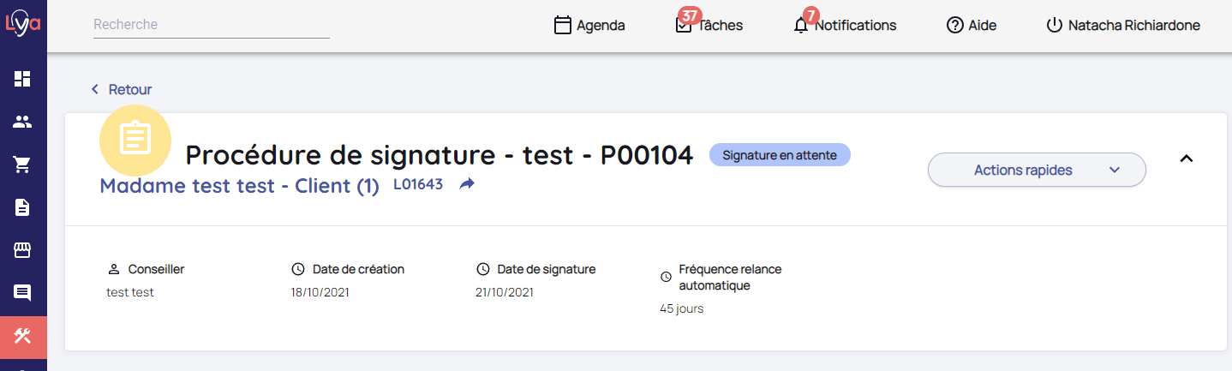Image resolution: width=1232 pixels, height=371 pixels.
Task: Click the share arrow next to L01643
Action: [x=467, y=183]
